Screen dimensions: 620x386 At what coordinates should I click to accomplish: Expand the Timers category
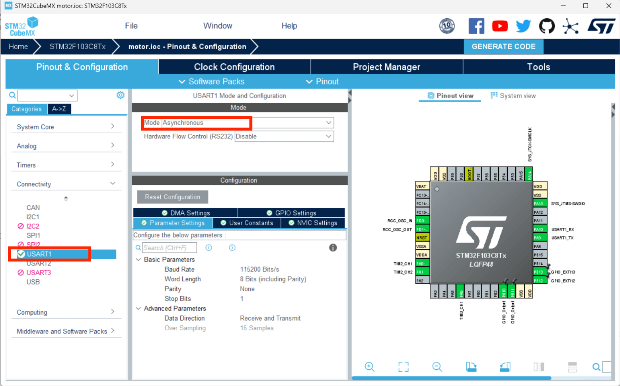click(66, 165)
